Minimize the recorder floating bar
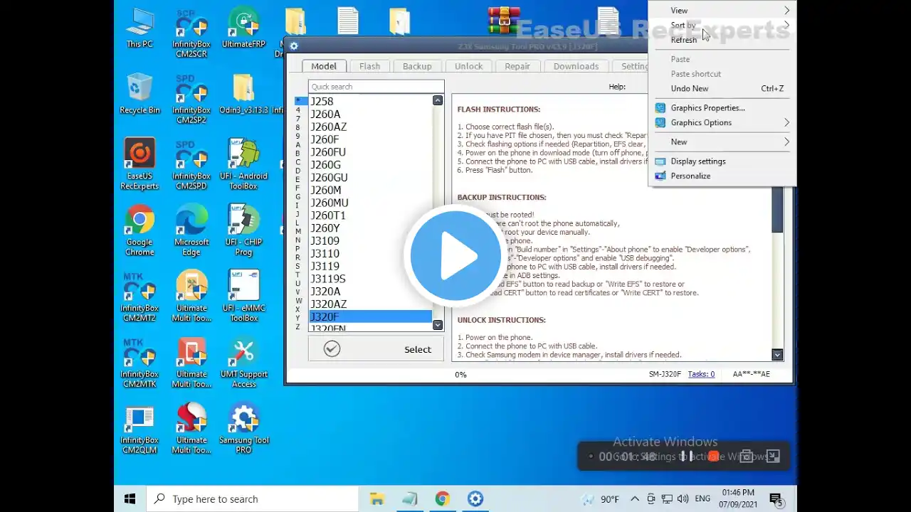911x512 pixels. 773,457
